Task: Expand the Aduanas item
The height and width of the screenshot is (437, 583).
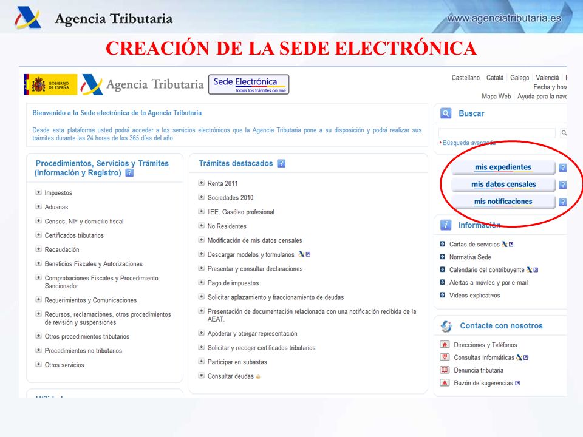Action: [x=38, y=206]
